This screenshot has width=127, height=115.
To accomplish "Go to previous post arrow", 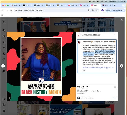I will [3, 66].
